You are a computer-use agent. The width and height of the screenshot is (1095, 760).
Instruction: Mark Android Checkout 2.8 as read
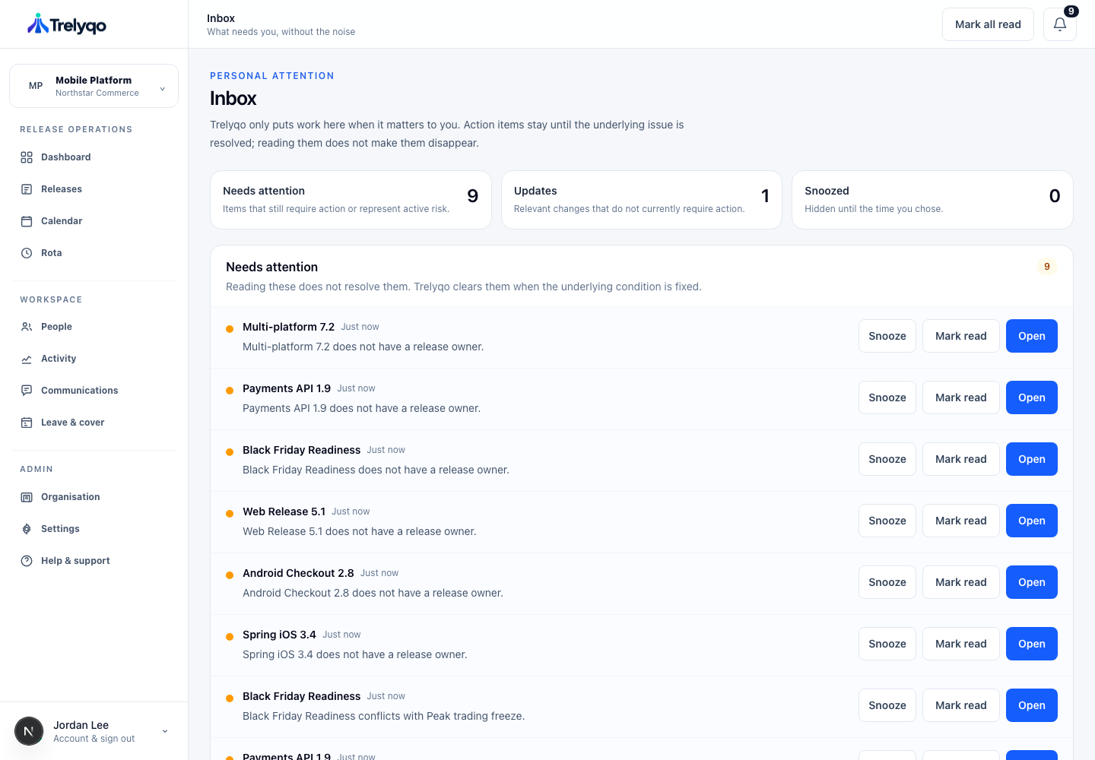(x=961, y=582)
